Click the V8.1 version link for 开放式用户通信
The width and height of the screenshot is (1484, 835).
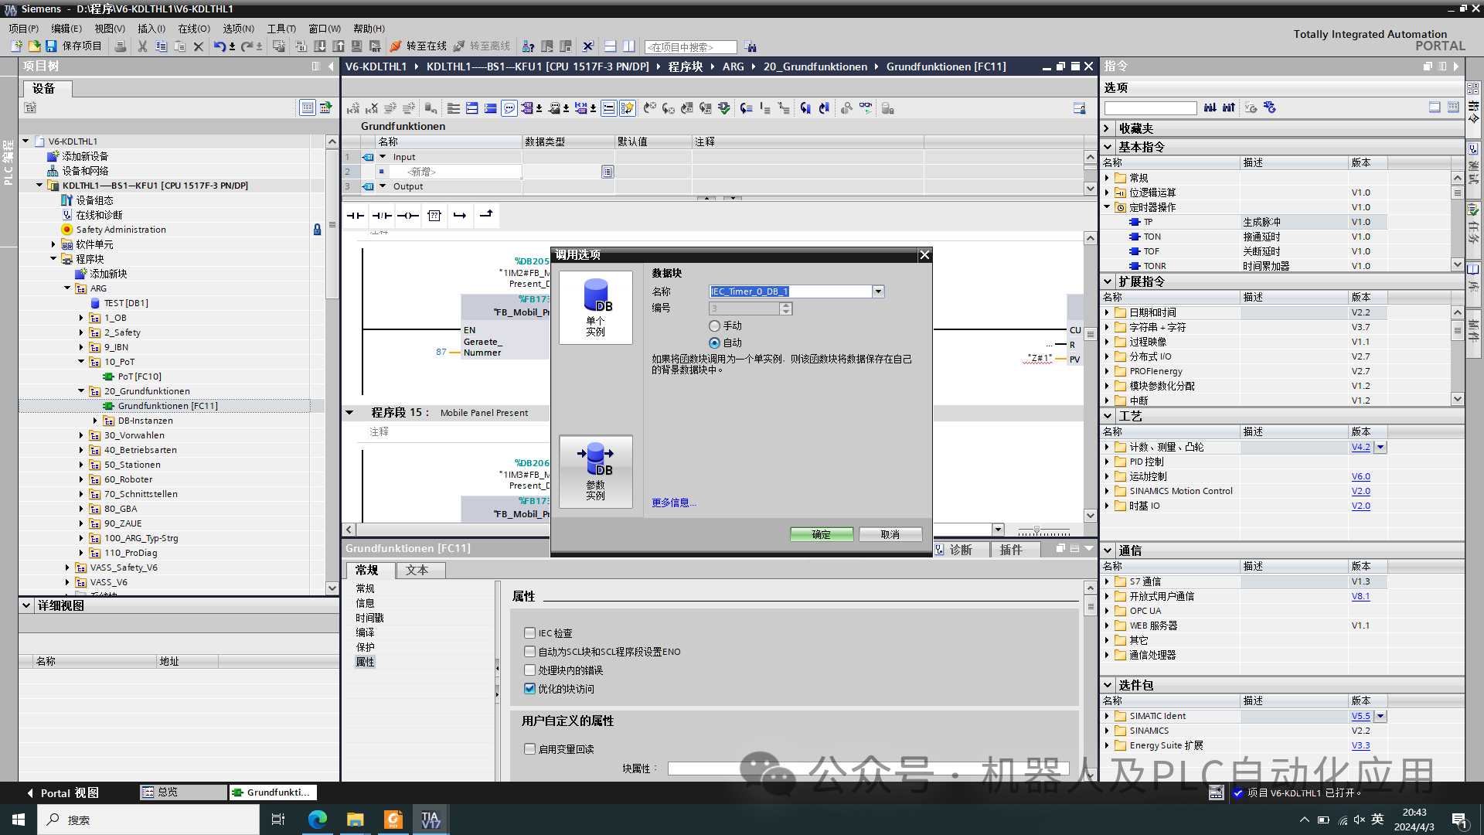click(1360, 596)
